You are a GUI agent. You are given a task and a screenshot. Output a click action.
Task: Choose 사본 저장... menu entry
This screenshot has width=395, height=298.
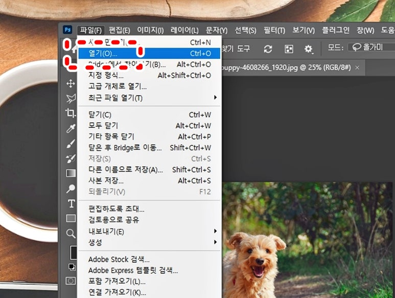coord(149,180)
